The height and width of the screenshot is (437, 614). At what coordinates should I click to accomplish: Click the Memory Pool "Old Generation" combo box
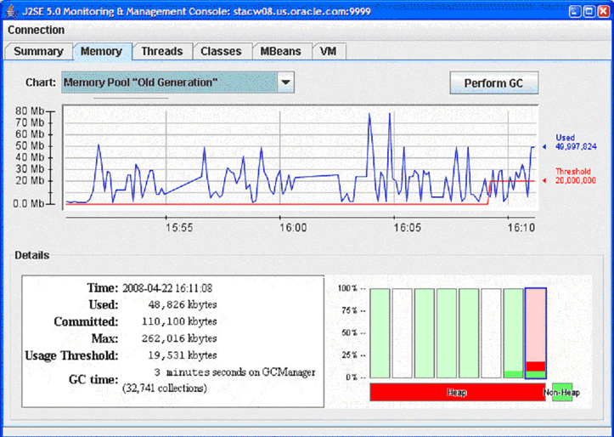coord(169,82)
